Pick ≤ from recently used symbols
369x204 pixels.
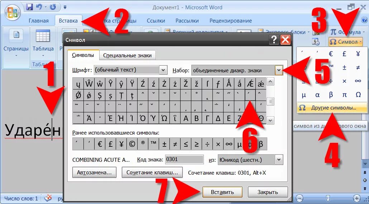pos(186,144)
